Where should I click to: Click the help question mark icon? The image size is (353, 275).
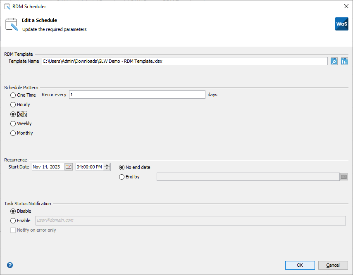point(9,265)
